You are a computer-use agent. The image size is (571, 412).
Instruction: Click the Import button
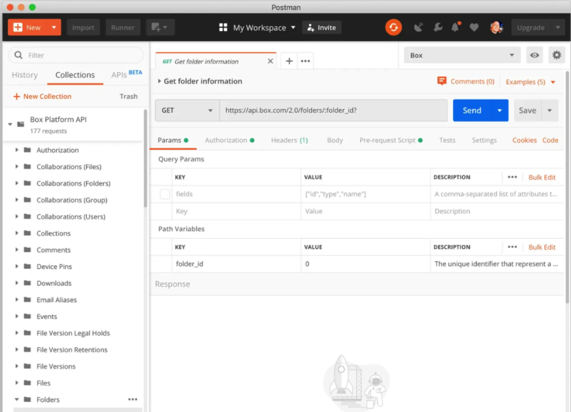coord(83,27)
